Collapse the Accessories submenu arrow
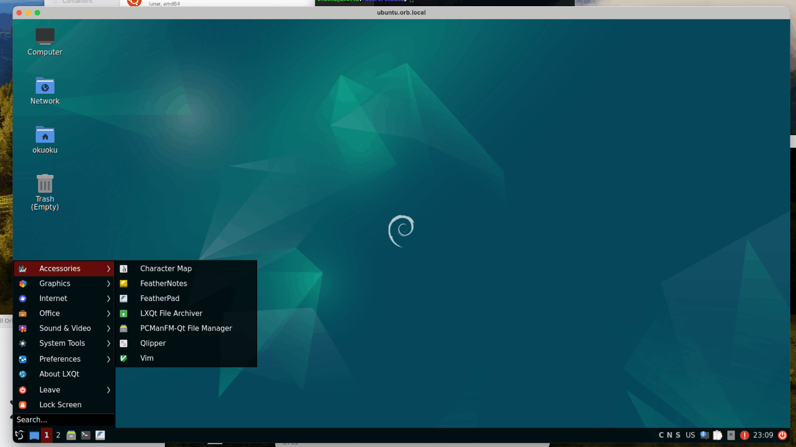Image resolution: width=796 pixels, height=447 pixels. (x=109, y=269)
